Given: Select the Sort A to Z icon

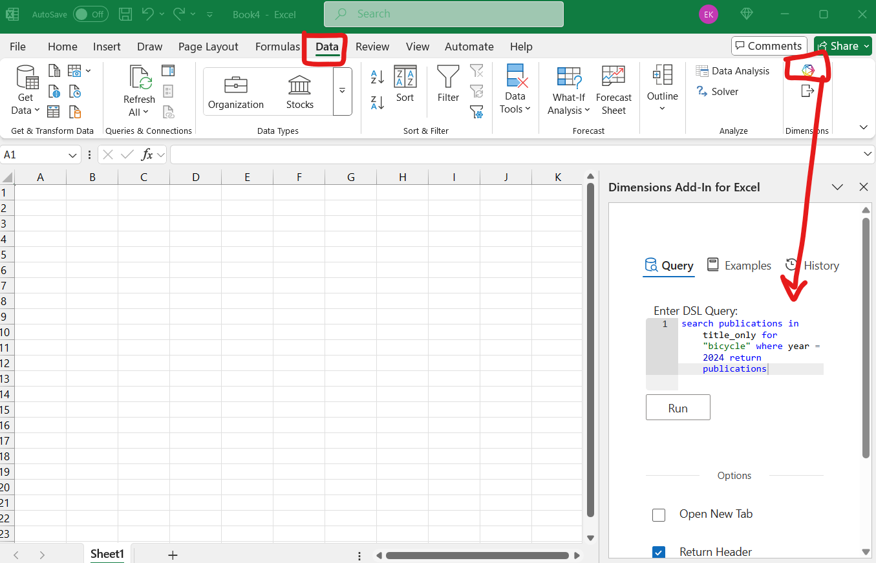Looking at the screenshot, I should tap(377, 76).
